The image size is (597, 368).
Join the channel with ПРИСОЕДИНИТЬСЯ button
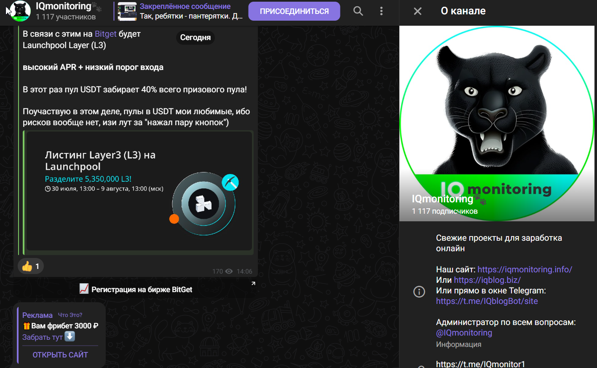tap(294, 11)
